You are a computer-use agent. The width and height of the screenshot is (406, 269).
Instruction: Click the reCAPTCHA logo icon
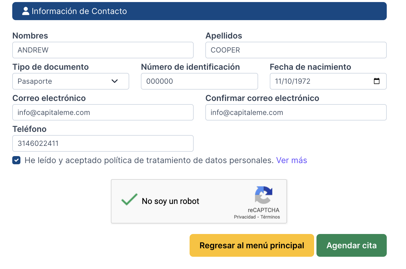[264, 195]
